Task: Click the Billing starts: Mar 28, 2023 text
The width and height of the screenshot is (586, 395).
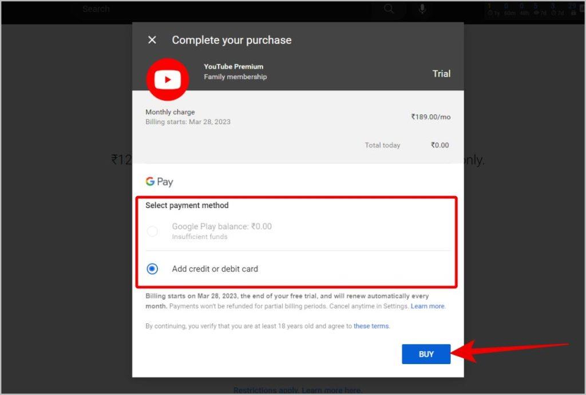Action: click(188, 122)
